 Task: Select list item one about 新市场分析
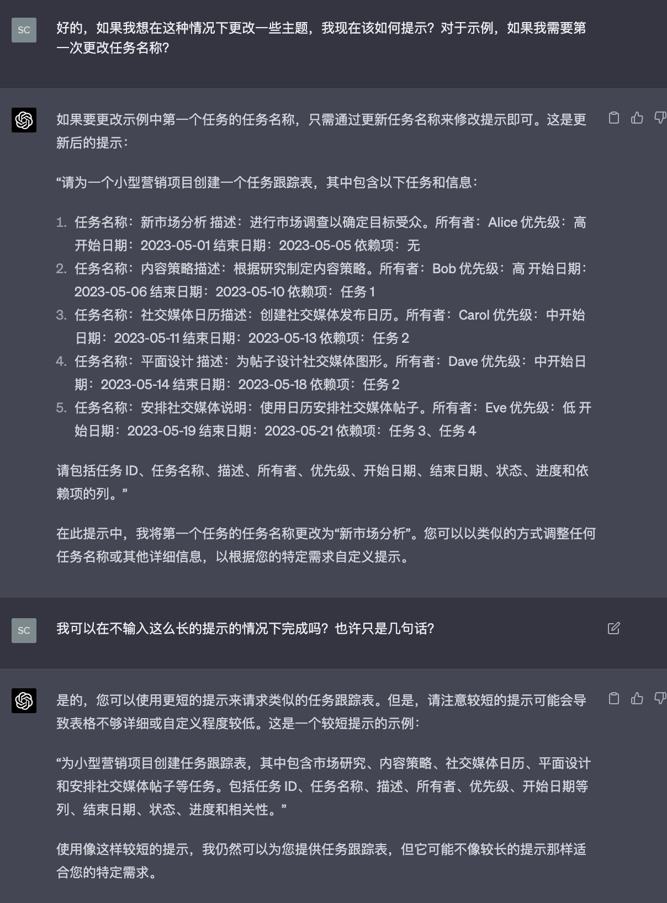(330, 233)
